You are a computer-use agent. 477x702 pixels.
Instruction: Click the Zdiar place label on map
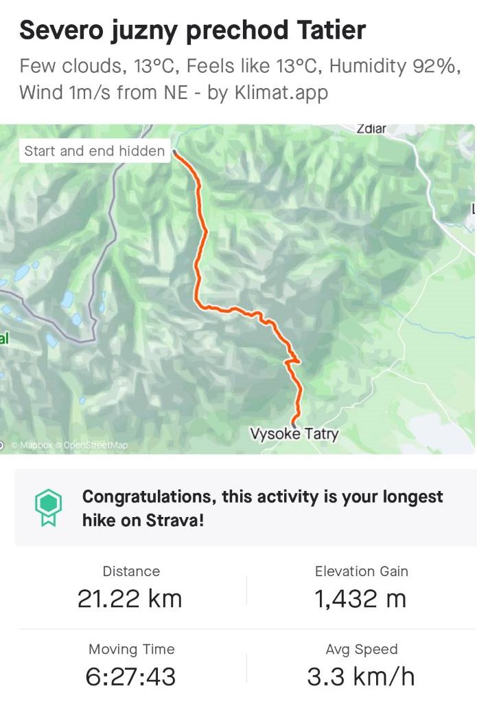371,129
